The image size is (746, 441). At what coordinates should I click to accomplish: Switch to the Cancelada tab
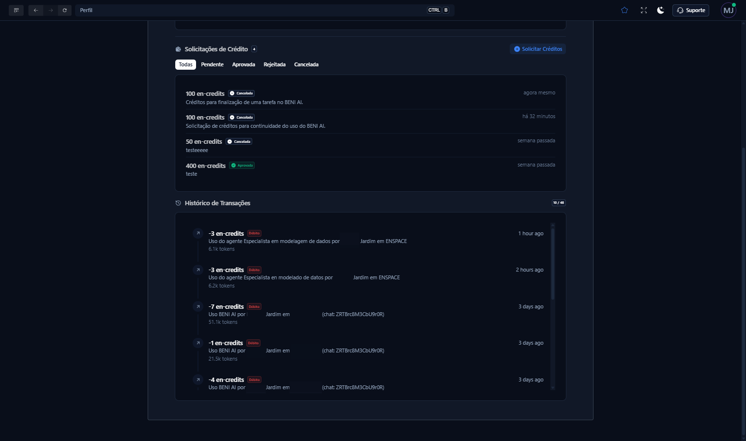coord(306,64)
